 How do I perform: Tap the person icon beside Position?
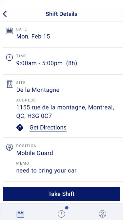(x=10, y=147)
